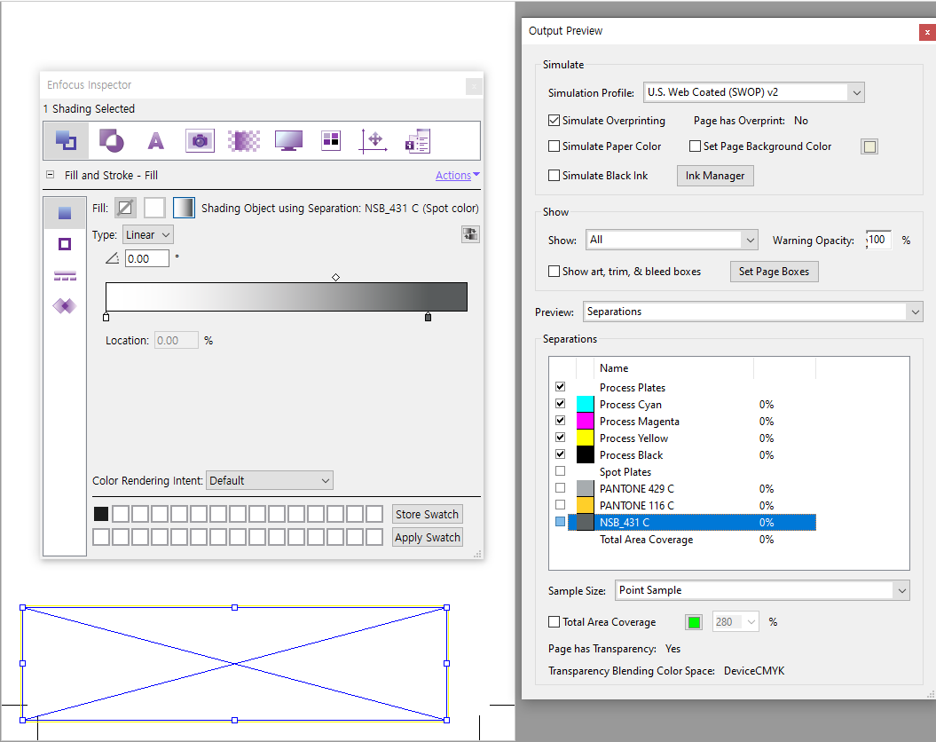Open the Image category camera icon
This screenshot has width=936, height=742.
(200, 141)
